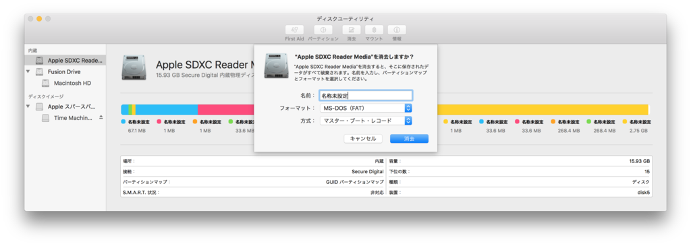
Task: Click the GUID パーティションマップ value
Action: click(x=355, y=182)
